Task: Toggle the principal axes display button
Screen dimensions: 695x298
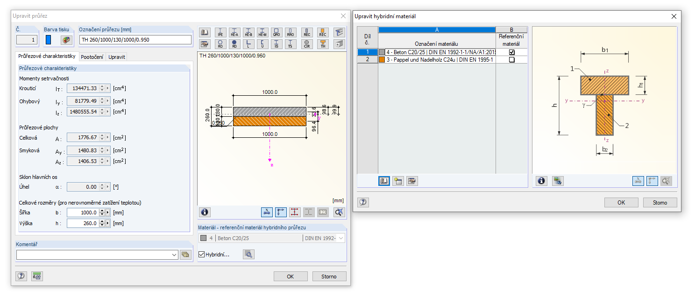Action: [281, 212]
